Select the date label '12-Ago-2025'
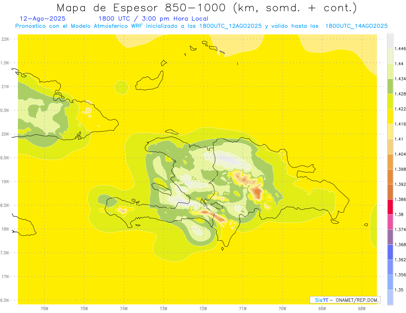The width and height of the screenshot is (406, 313). coord(43,19)
